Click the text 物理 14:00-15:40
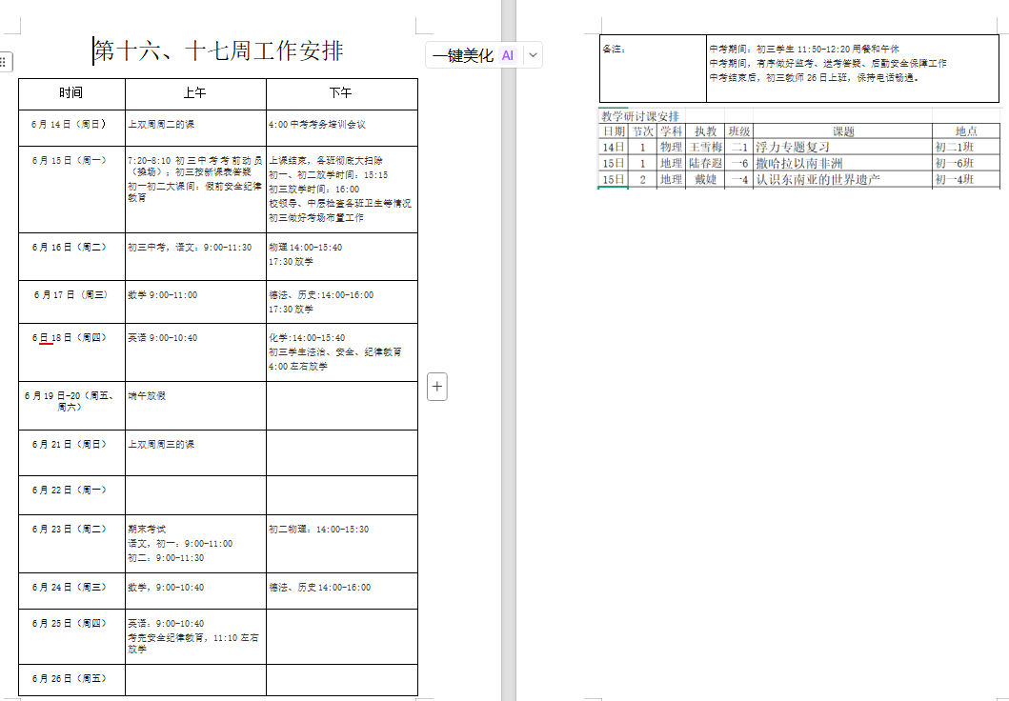Screen dimensions: 1009x701 point(306,247)
